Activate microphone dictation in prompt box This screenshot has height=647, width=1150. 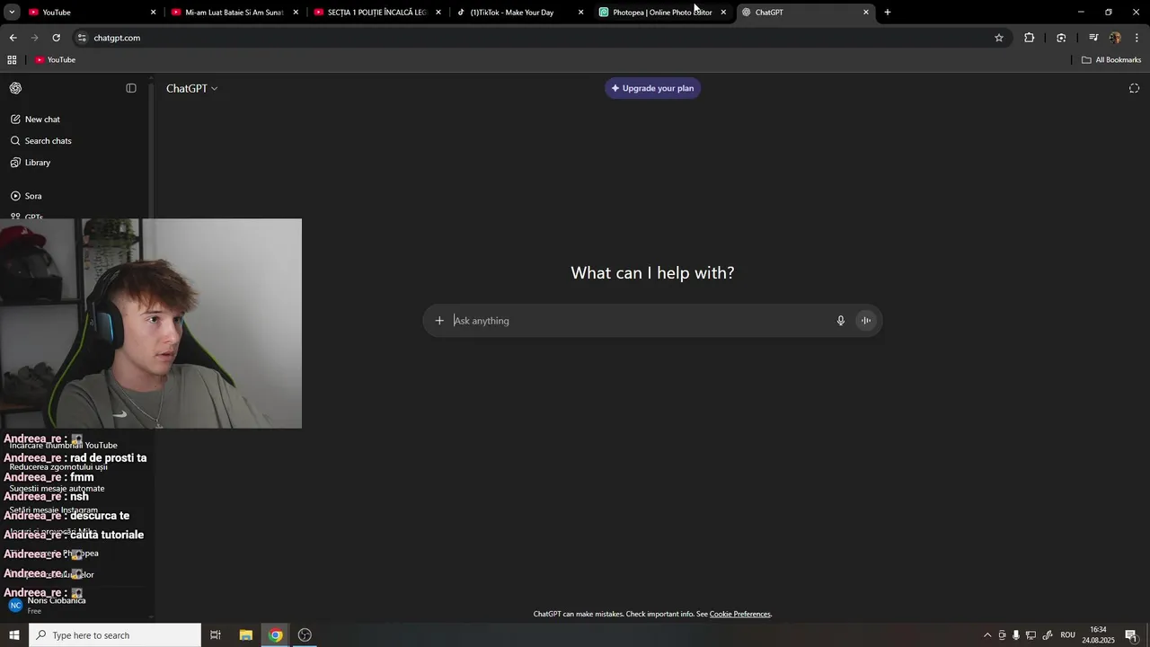[x=841, y=321]
